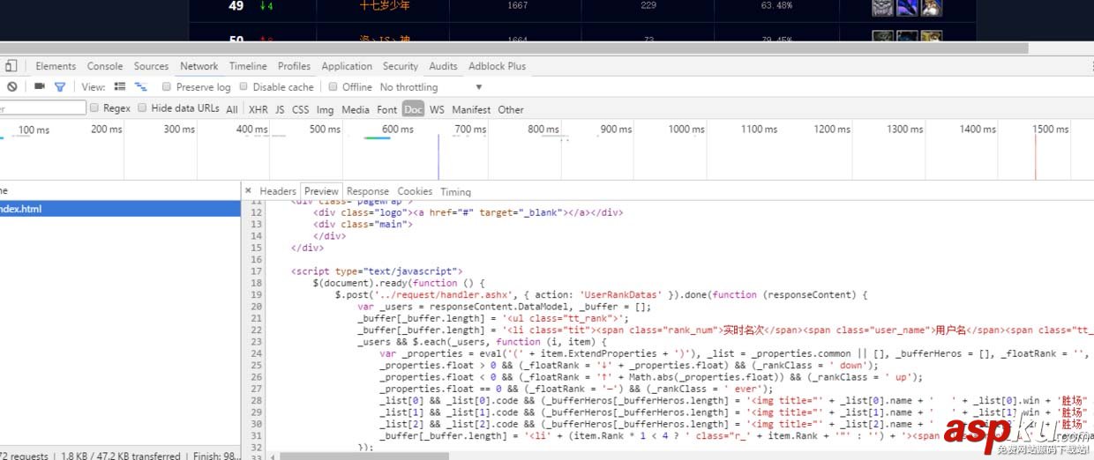The height and width of the screenshot is (460, 1094).
Task: Select the Network tab
Action: [x=199, y=66]
